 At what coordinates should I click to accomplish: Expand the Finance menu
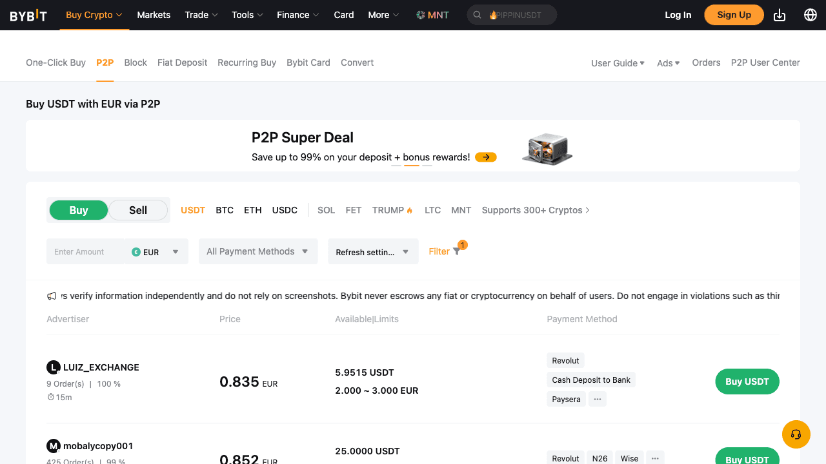click(298, 15)
